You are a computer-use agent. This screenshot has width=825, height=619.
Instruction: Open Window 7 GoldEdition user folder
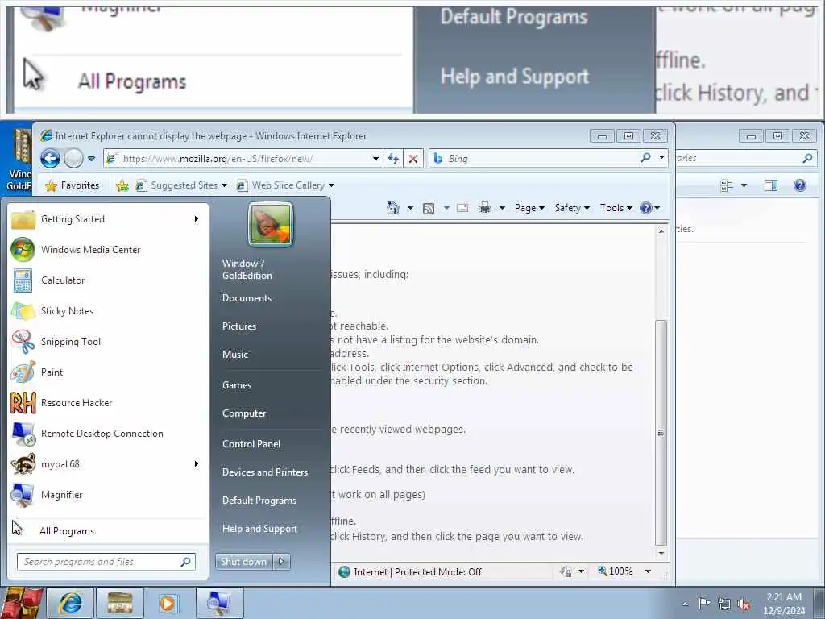click(247, 269)
